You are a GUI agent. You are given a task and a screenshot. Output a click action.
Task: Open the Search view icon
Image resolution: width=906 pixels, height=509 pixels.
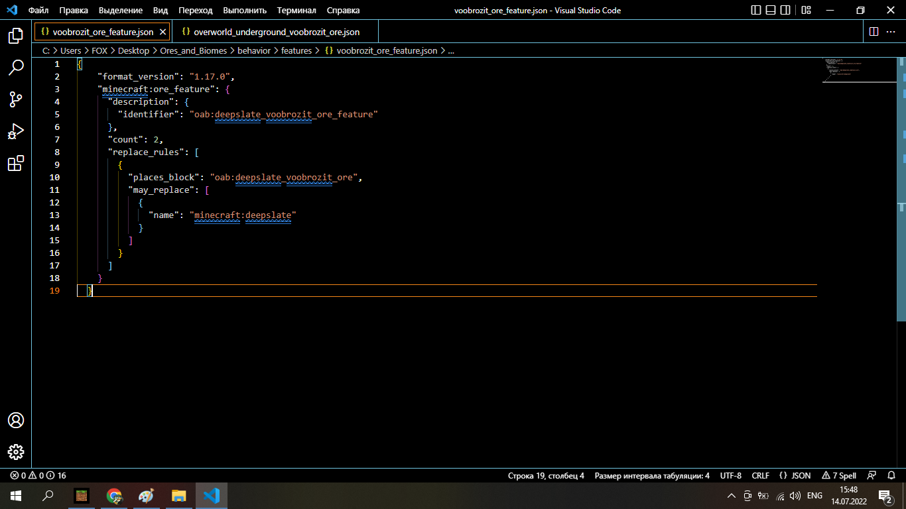[16, 68]
